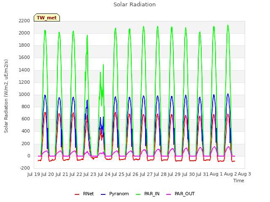270x202 pixels.
Task: Click the red RNet legend swatch
Action: (77, 194)
